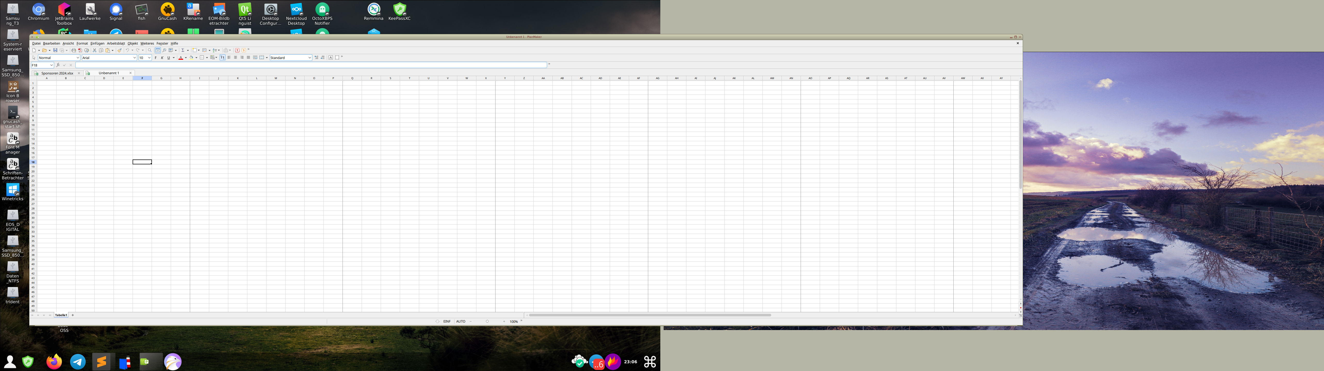
Task: Paste with the clipboard icon
Action: click(108, 50)
